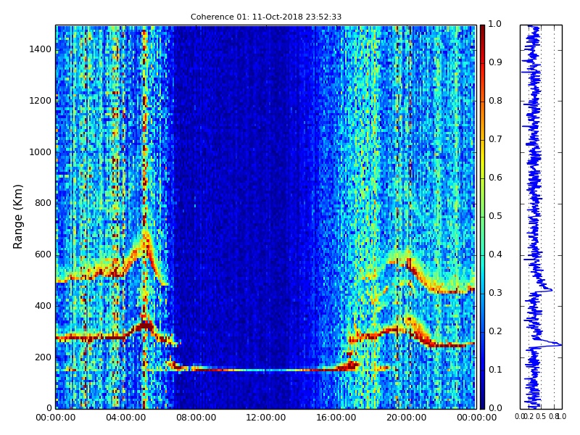580x435 pixels.
Task: Click the 800 range tick label
Action: [43, 203]
